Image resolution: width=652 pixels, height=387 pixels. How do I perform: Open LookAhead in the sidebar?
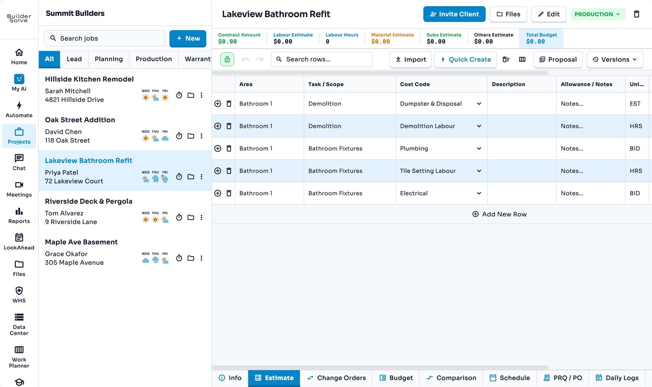tap(19, 242)
